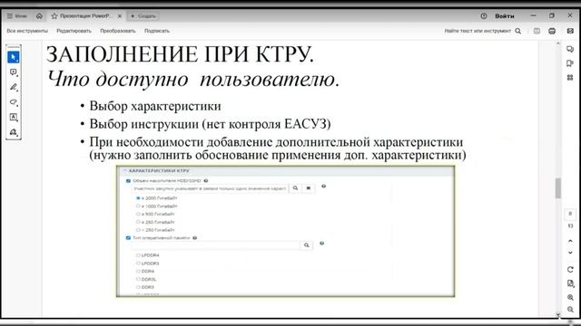Screen dimensions: 581x326
Task: Click search icon in storage instruction field
Action: click(x=295, y=188)
